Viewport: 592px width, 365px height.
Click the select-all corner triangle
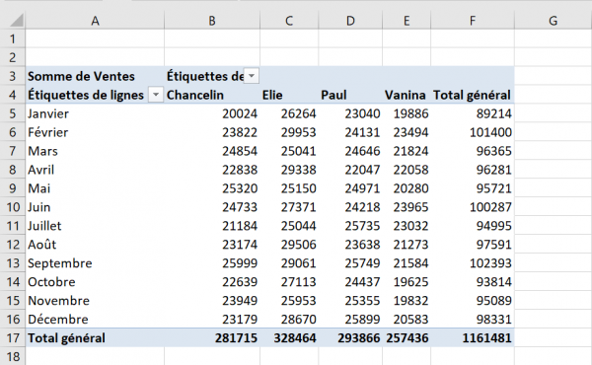pos(17,20)
